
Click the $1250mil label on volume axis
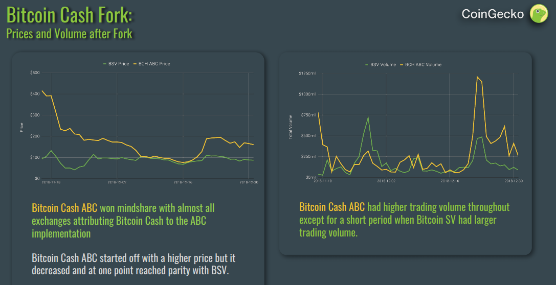(x=307, y=74)
